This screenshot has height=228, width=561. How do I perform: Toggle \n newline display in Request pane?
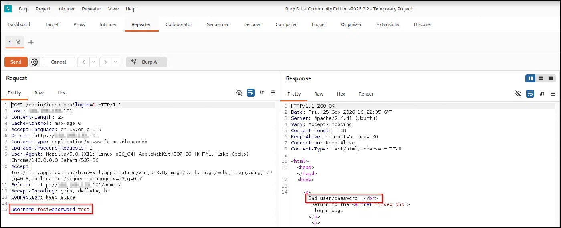[x=262, y=93]
